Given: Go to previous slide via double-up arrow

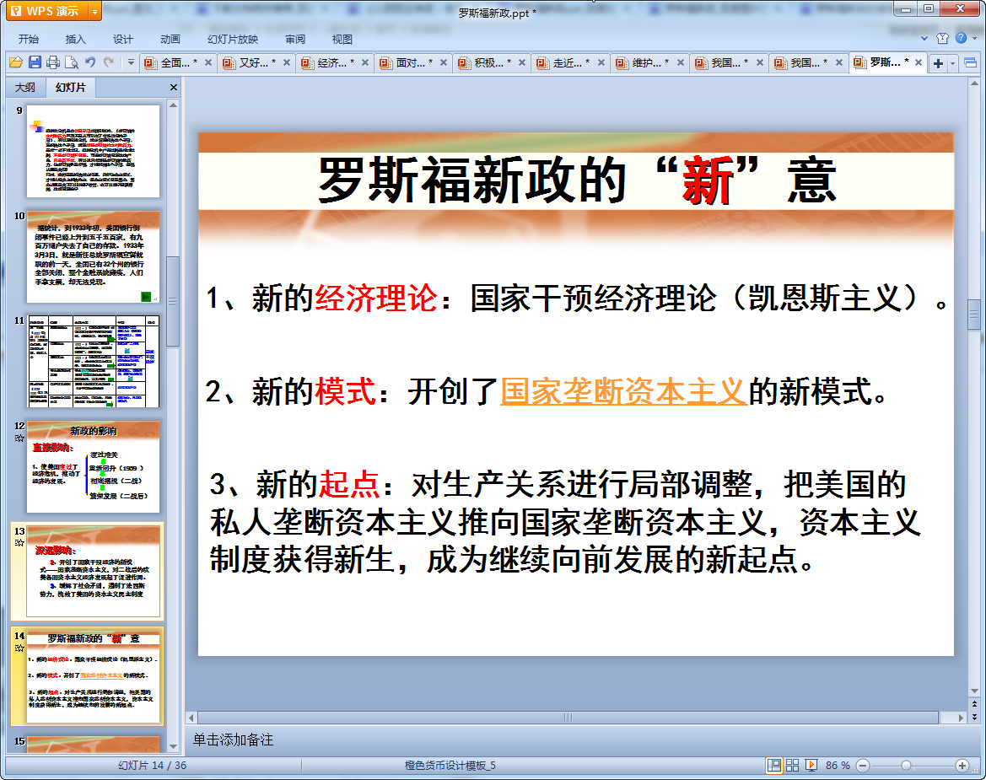Looking at the screenshot, I should tap(975, 705).
